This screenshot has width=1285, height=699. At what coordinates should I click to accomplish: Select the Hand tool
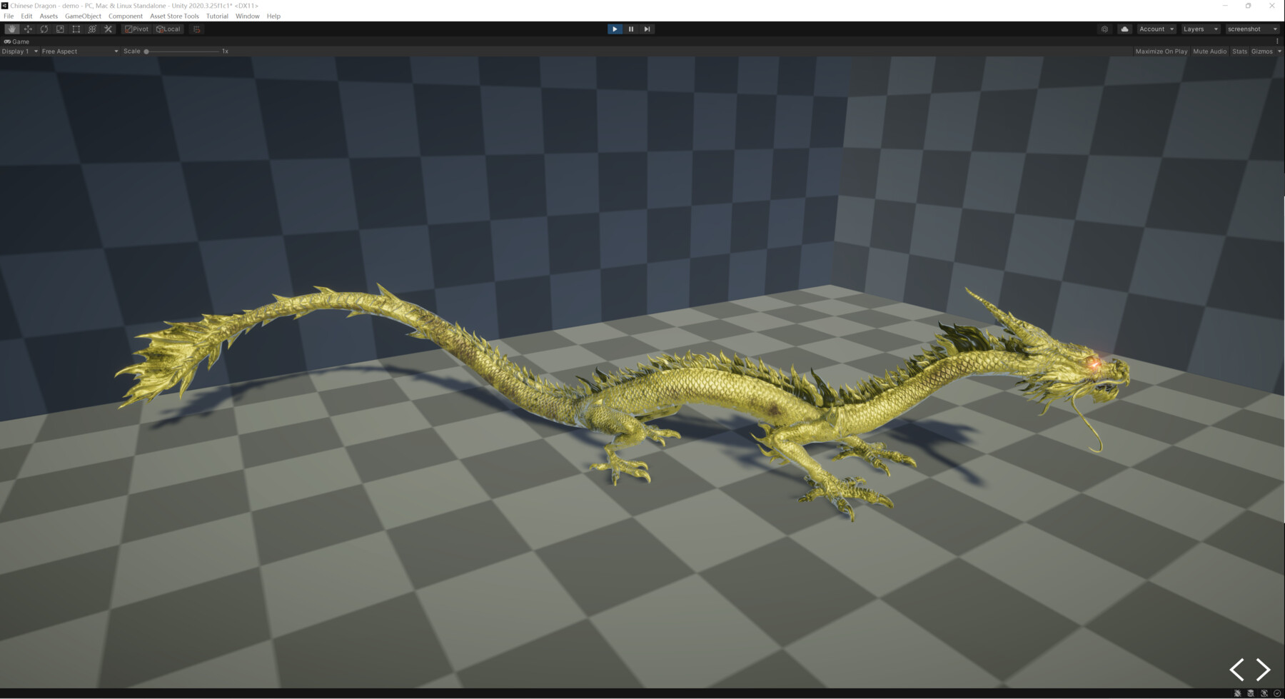coord(12,29)
